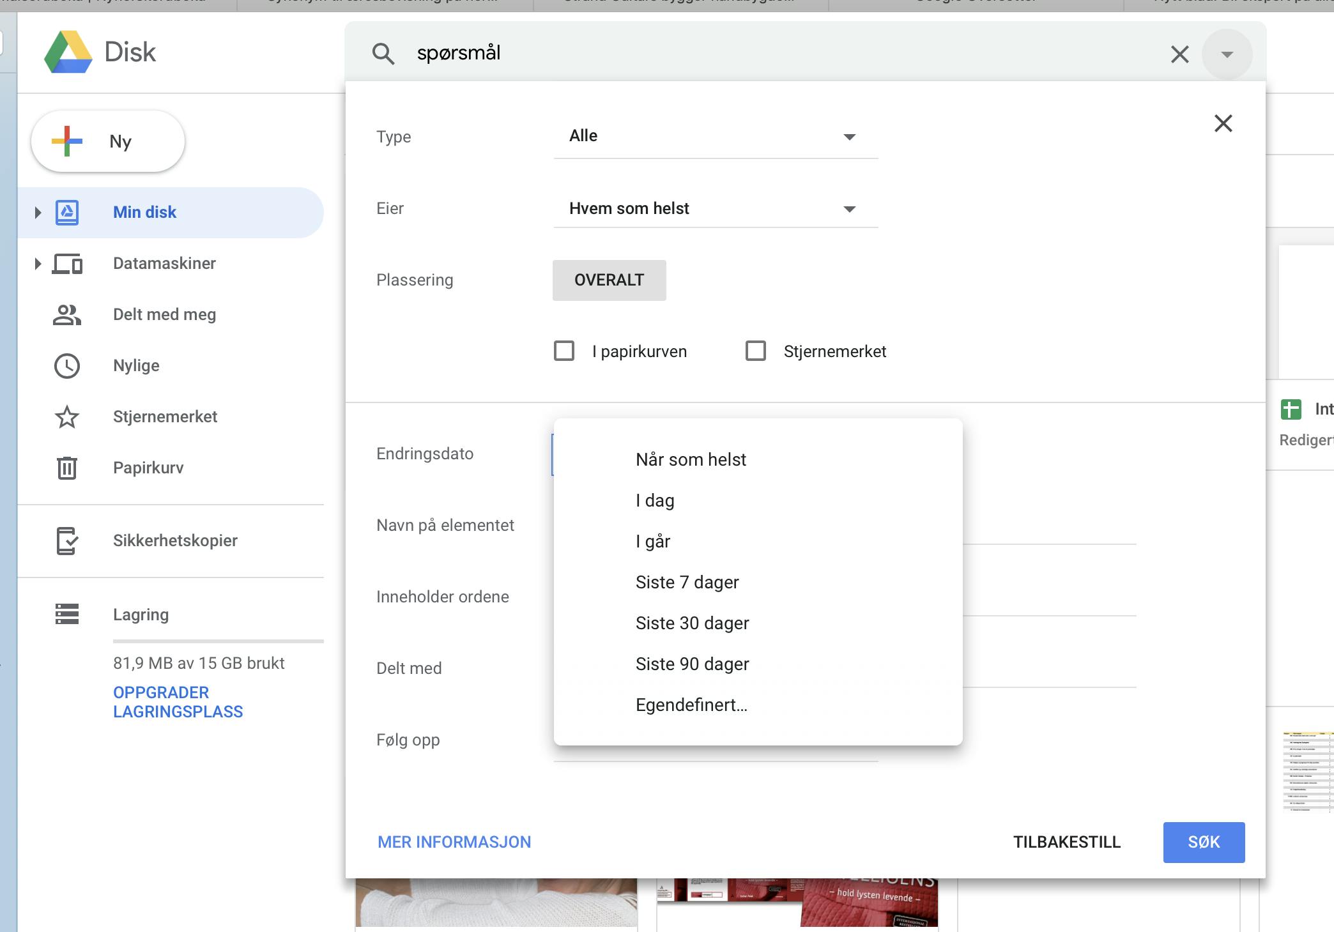The height and width of the screenshot is (932, 1334).
Task: Open the Min disk icon
Action: (x=67, y=213)
